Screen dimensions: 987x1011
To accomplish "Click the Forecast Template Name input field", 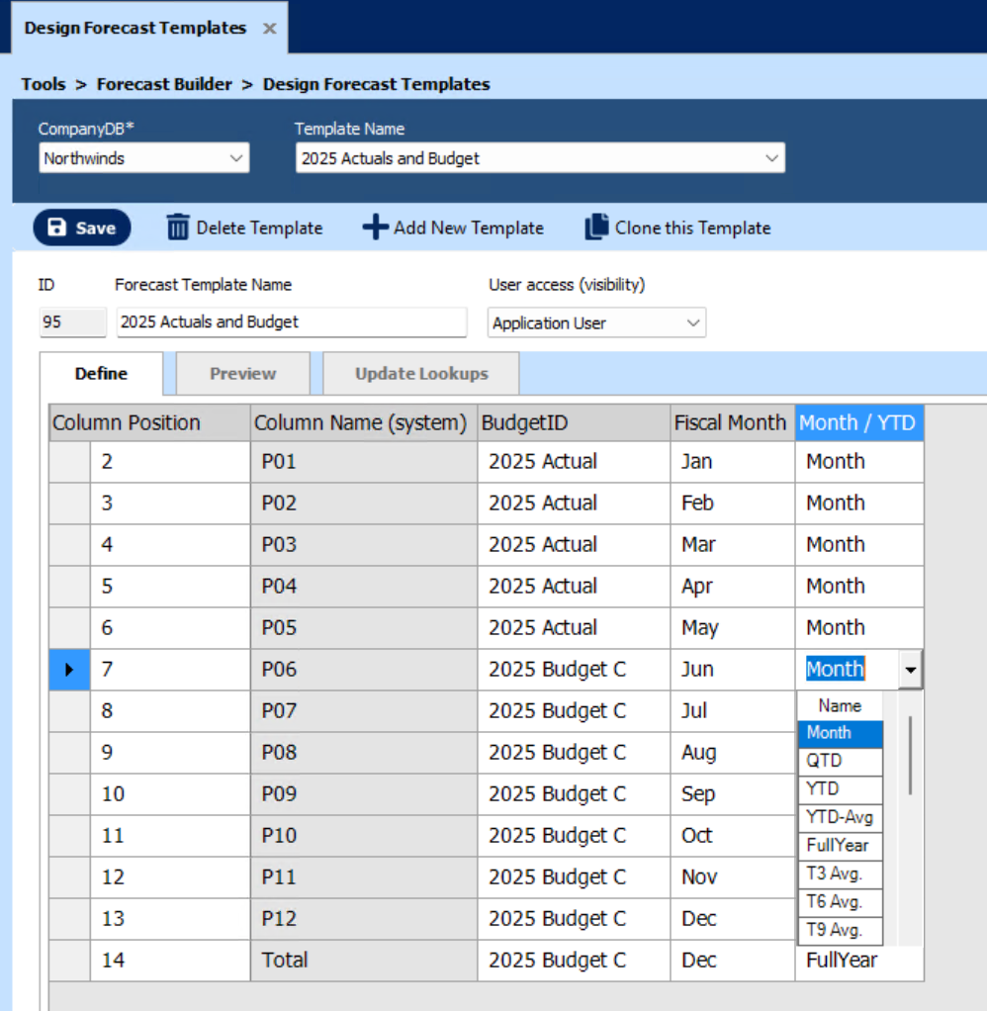I will [x=291, y=322].
